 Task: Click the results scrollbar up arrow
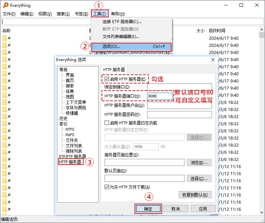(x=262, y=30)
